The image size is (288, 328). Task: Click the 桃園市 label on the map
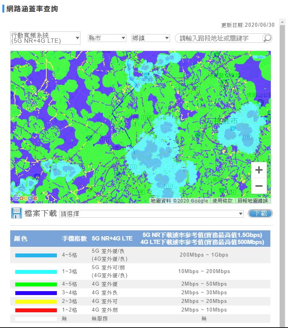pos(226,121)
